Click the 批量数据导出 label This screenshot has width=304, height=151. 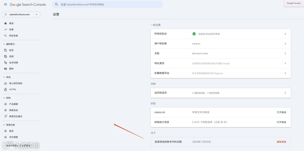click(x=162, y=73)
